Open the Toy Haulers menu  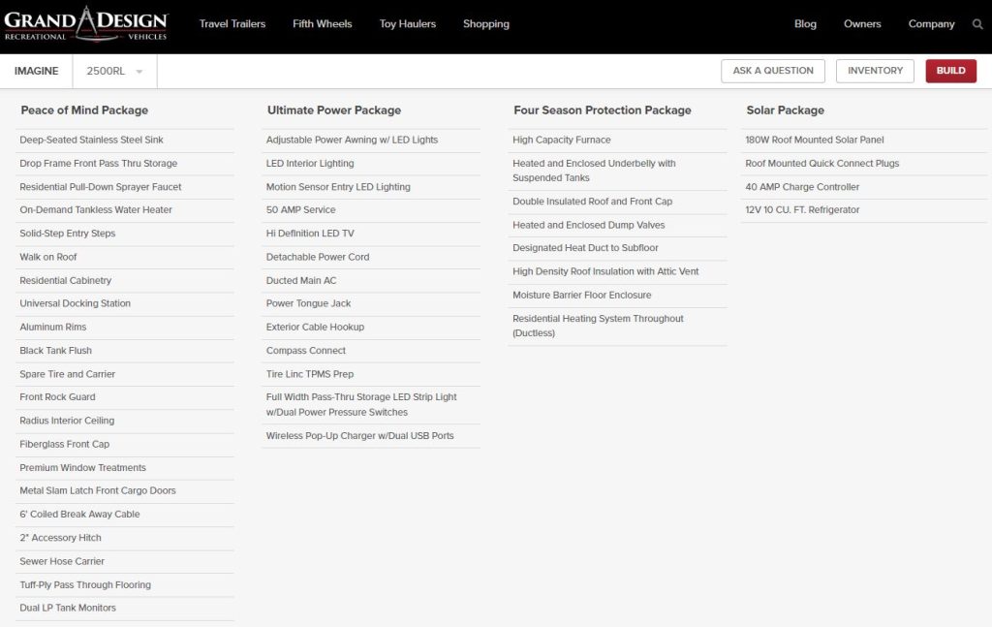(407, 23)
